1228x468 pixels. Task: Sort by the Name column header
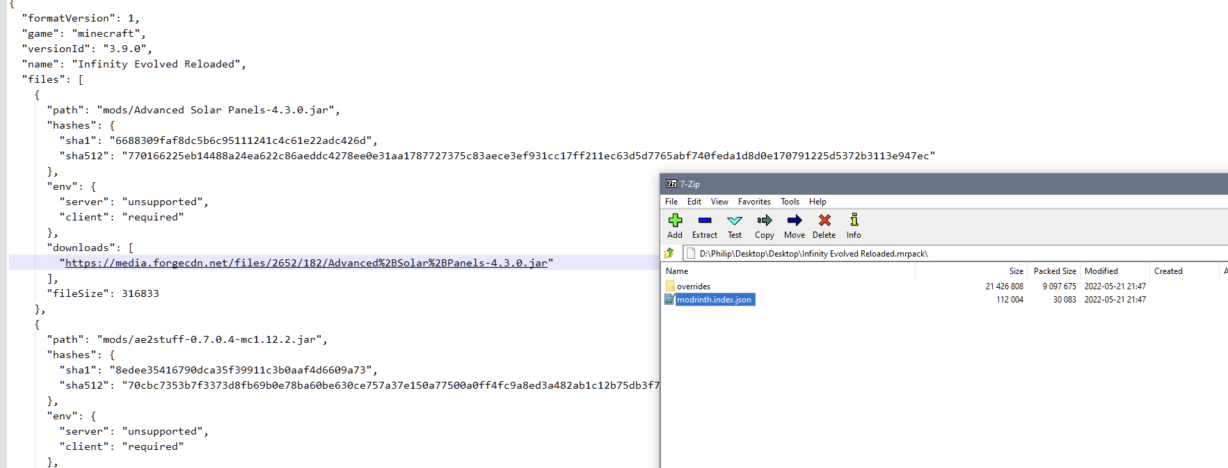pyautogui.click(x=788, y=271)
